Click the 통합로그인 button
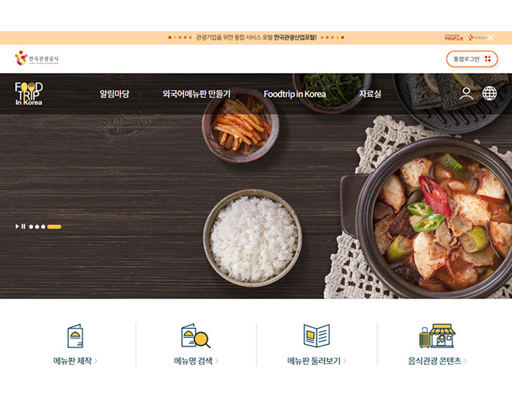Viewport: 512px width, 401px height. (472, 59)
